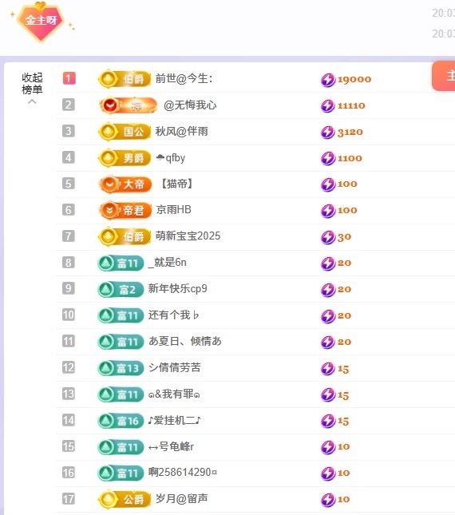Collapse the ranking list with 收起榜单

[32, 83]
